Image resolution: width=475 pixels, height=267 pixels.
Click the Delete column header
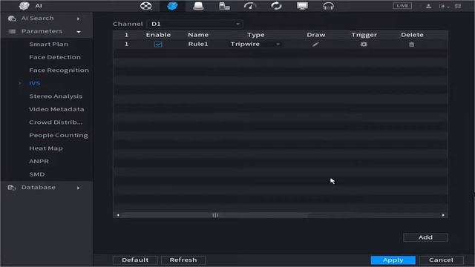[412, 35]
